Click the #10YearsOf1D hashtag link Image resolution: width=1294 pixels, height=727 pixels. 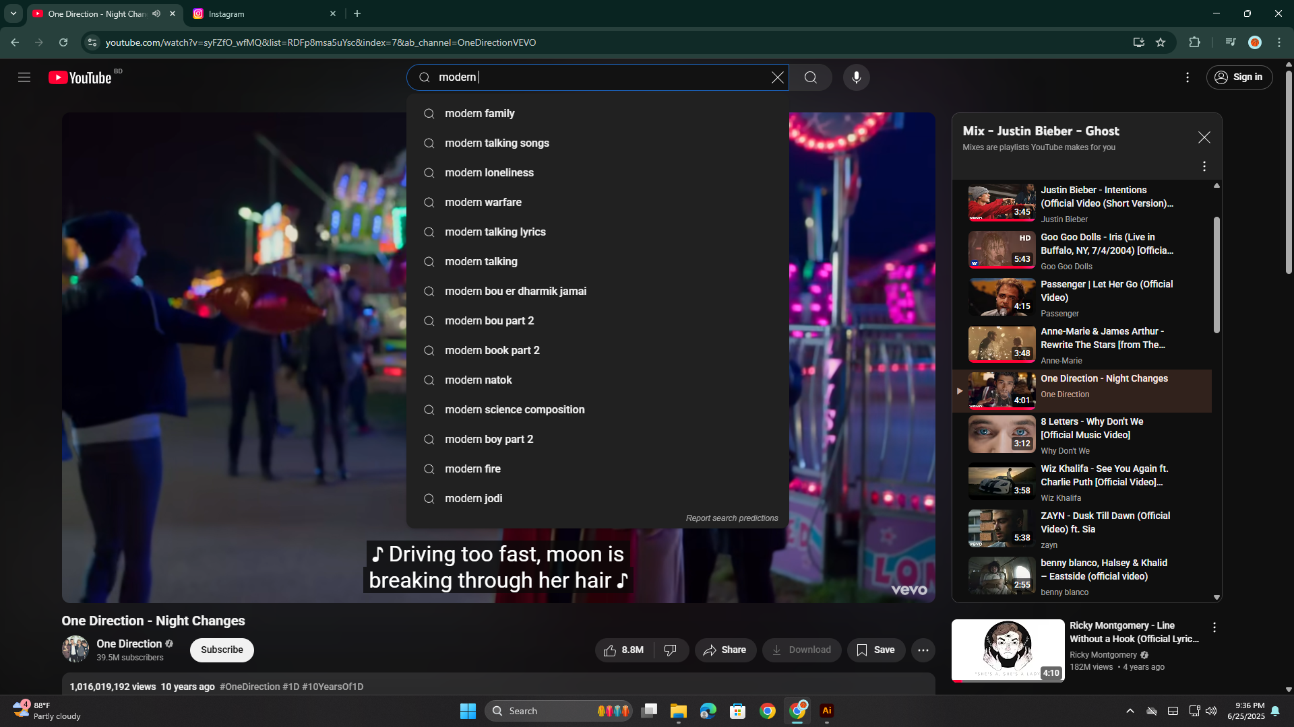332,687
